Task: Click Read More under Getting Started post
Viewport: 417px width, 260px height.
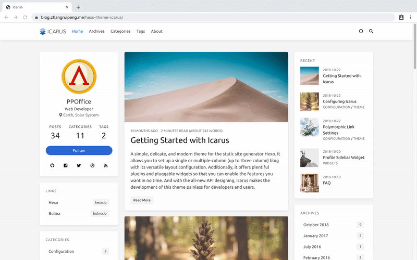Action: pyautogui.click(x=142, y=200)
